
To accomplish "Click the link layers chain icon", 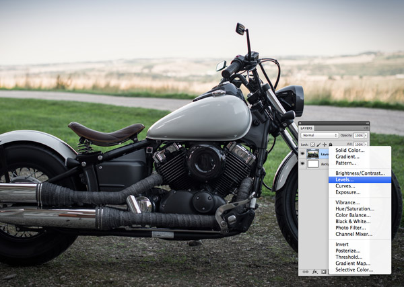I will 304,272.
